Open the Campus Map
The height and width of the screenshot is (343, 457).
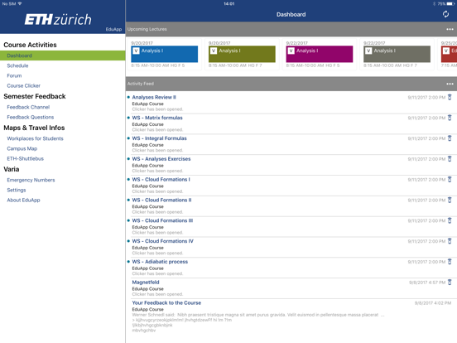[63, 148]
